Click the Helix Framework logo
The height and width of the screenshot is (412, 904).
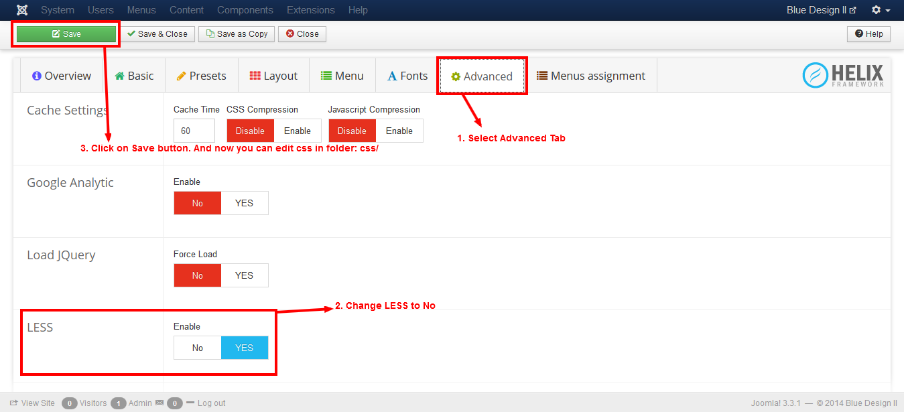click(x=843, y=76)
